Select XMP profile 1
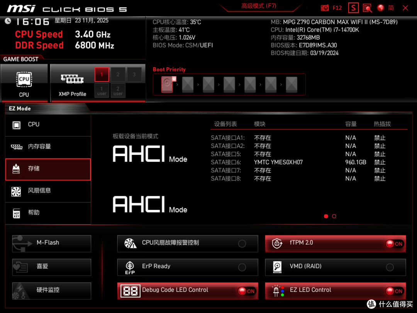417x313 pixels. click(x=102, y=74)
